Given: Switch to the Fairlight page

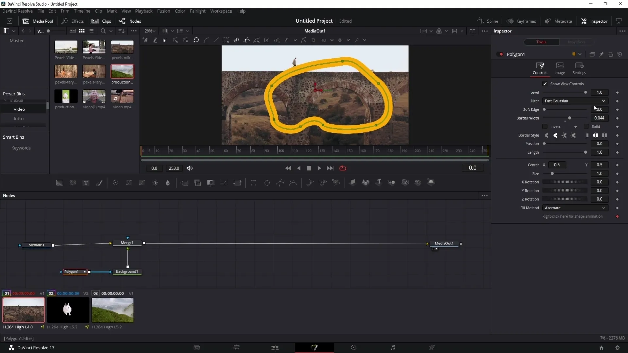Looking at the screenshot, I should coord(393,347).
